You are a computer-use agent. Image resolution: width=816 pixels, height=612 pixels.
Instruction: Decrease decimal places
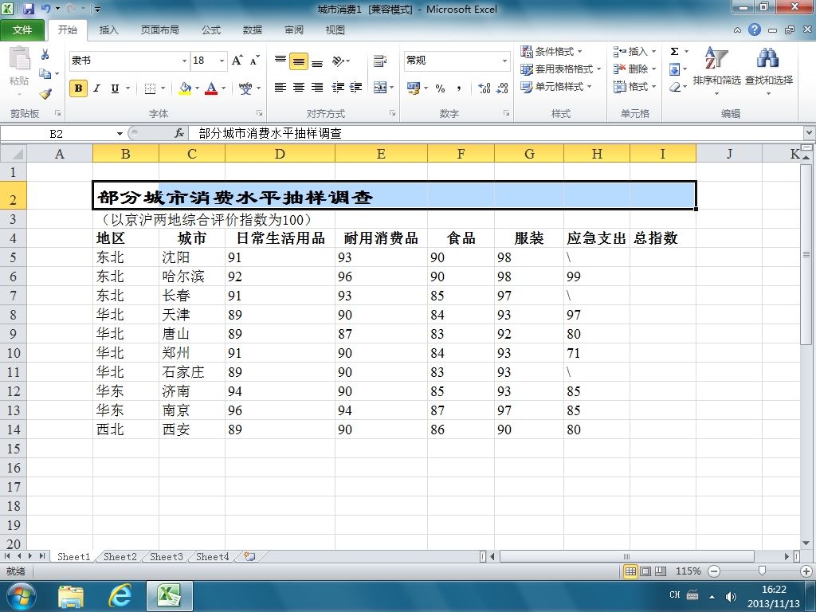click(x=502, y=88)
